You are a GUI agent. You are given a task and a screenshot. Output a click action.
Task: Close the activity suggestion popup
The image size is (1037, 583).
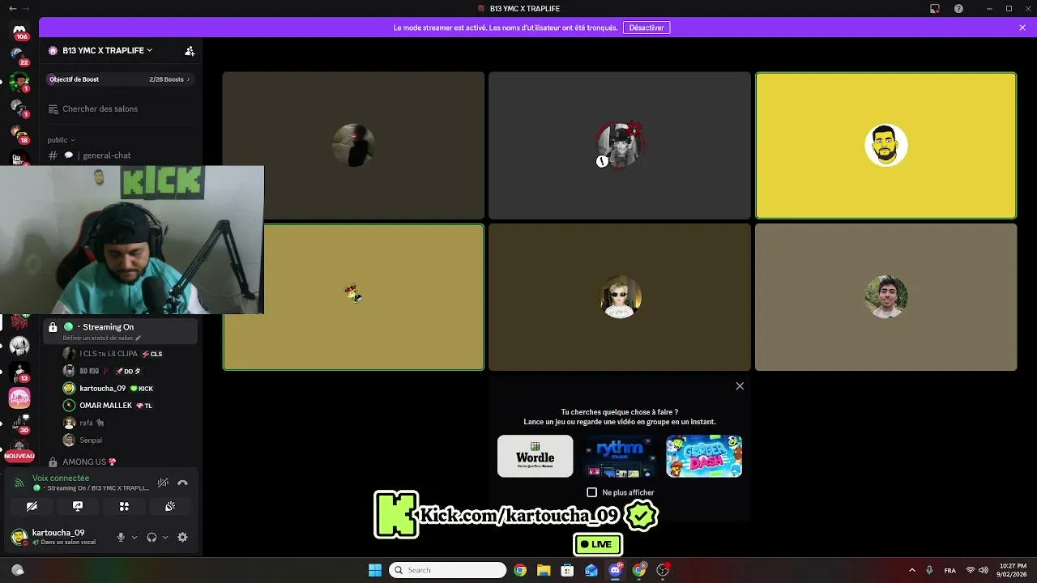coord(740,386)
